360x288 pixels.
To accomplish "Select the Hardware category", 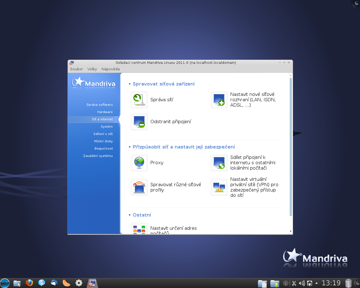I will (x=105, y=112).
